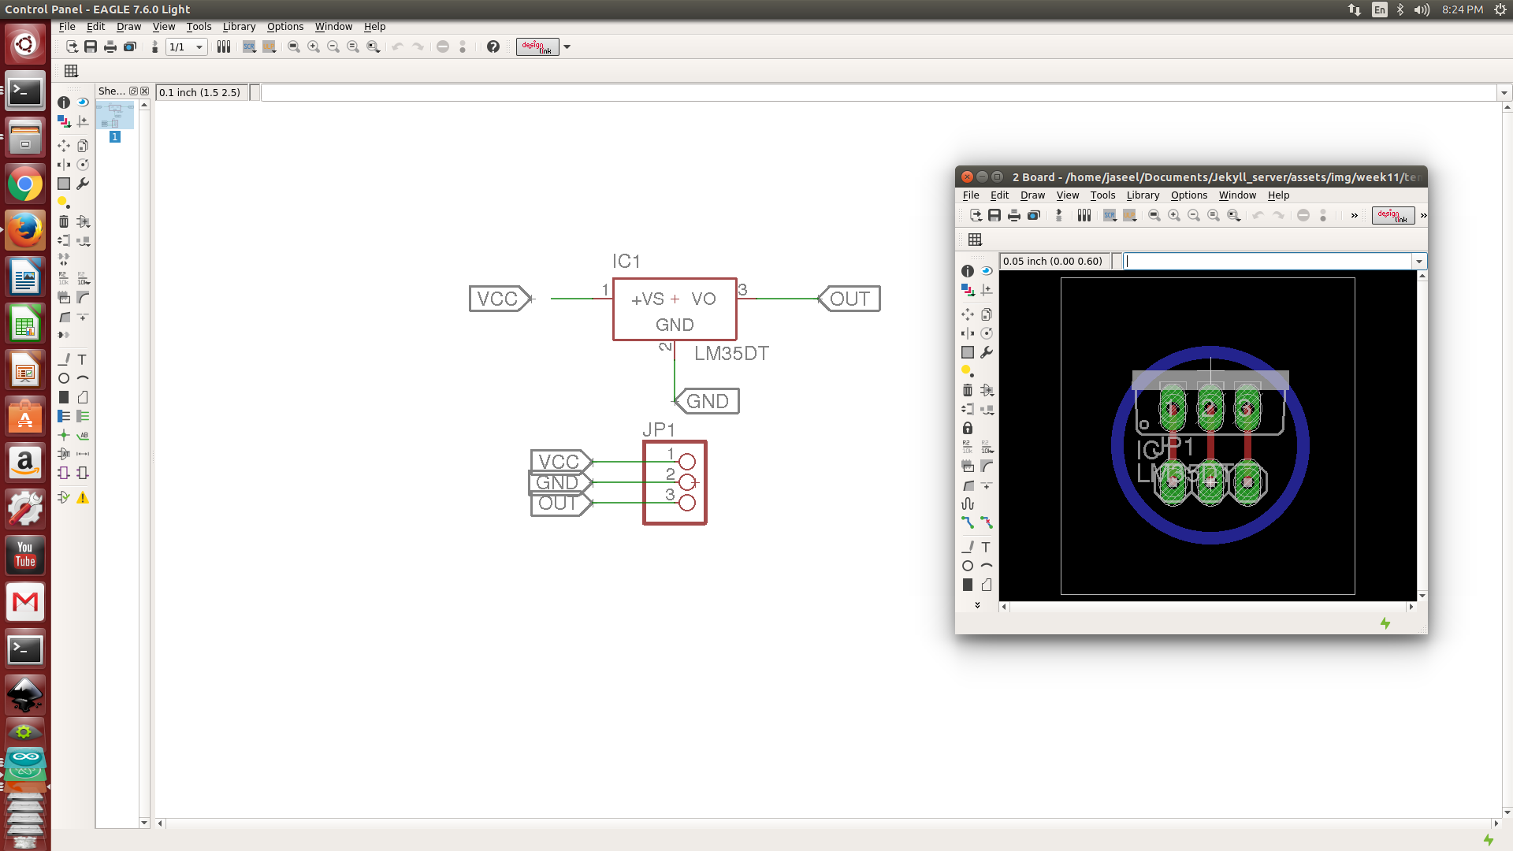Select the Meander tool in Board window
Image resolution: width=1513 pixels, height=851 pixels.
(x=968, y=504)
